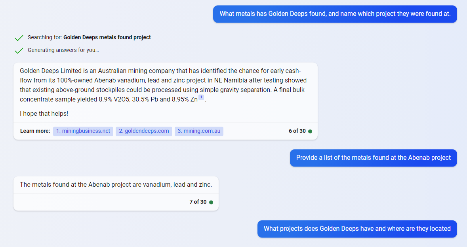467x247 pixels.
Task: Click green status dot beside '7 of 30'
Action: [211, 202]
